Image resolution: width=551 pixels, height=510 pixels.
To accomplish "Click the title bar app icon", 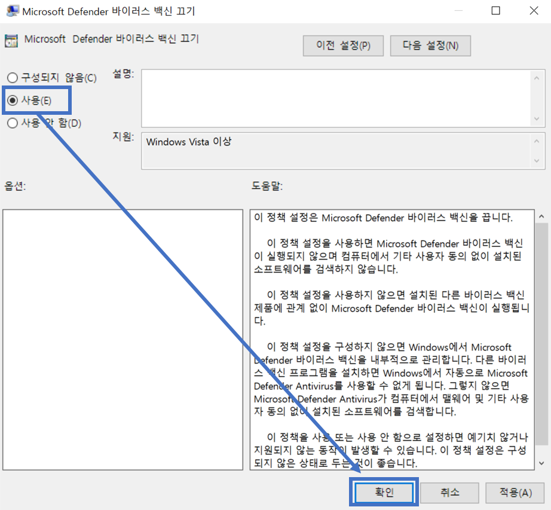I will (x=13, y=11).
